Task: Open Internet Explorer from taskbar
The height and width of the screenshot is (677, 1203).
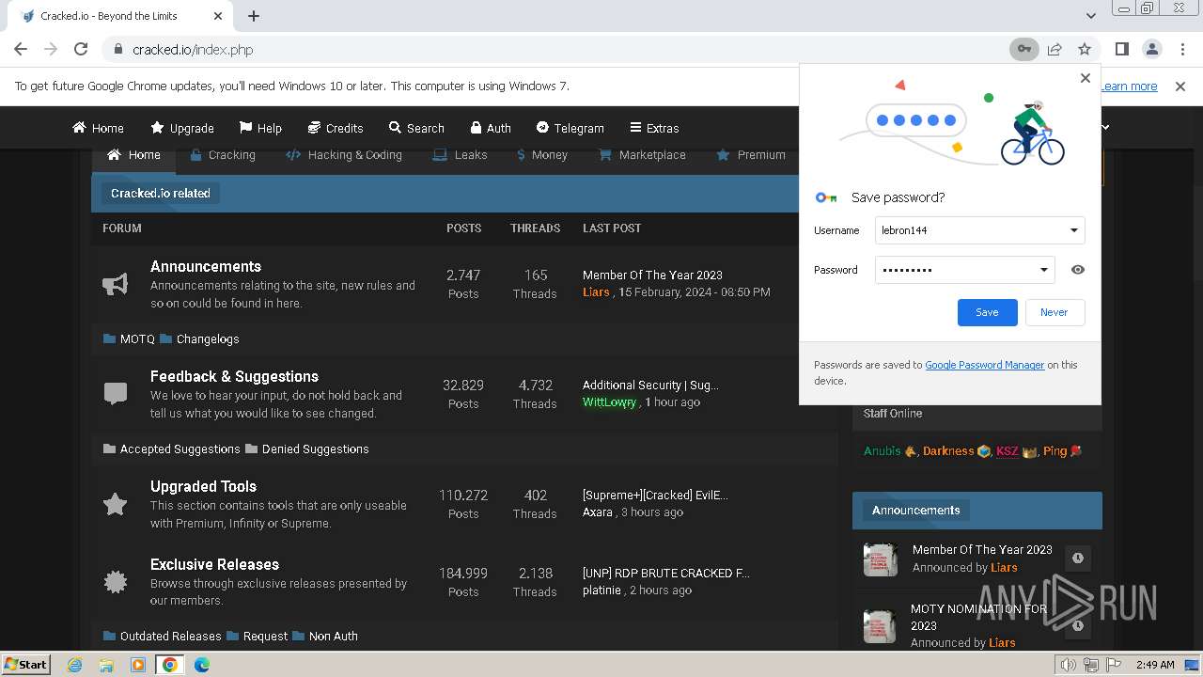Action: click(x=75, y=665)
